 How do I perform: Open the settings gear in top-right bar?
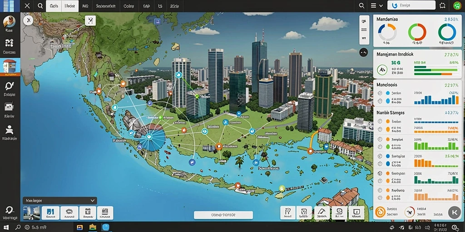[442, 5]
